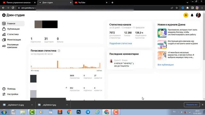Viewport: 205px width, 115px height.
Task: Click the 139,3 ч viewing time value
Action: coord(139,33)
